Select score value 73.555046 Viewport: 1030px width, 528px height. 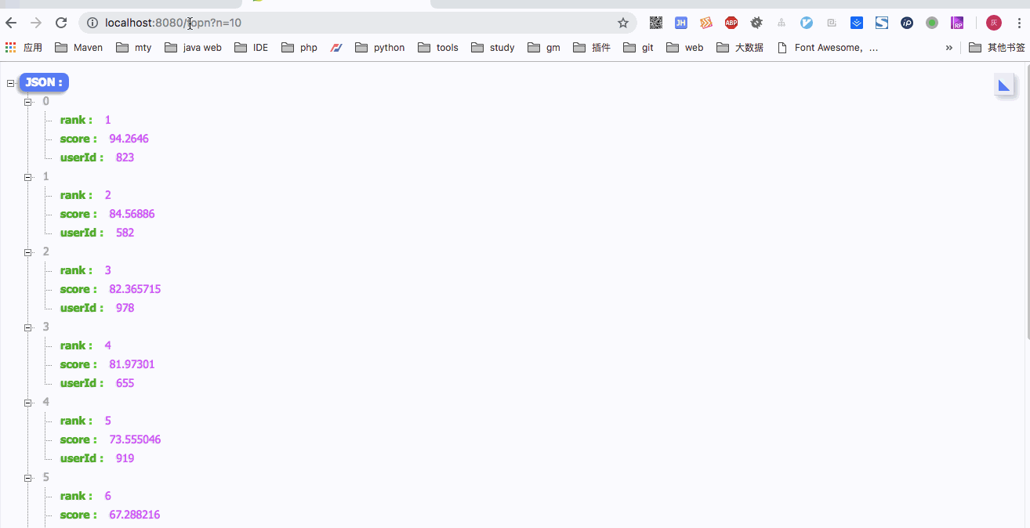click(135, 439)
